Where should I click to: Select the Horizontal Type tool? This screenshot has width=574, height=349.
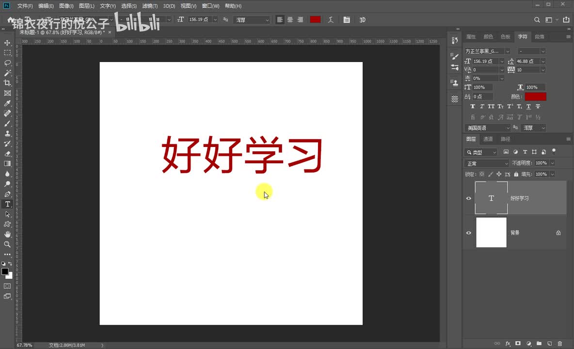pyautogui.click(x=7, y=204)
